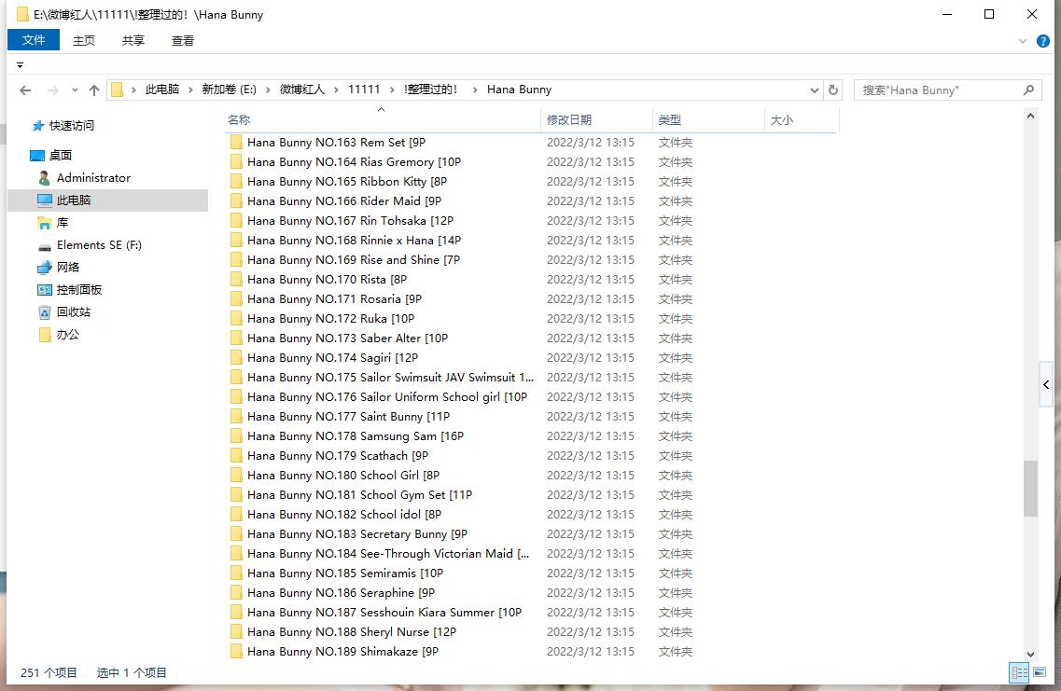The width and height of the screenshot is (1061, 691).
Task: Select Hana Bunny NO.178 Samsung Sam folder
Action: click(x=356, y=436)
